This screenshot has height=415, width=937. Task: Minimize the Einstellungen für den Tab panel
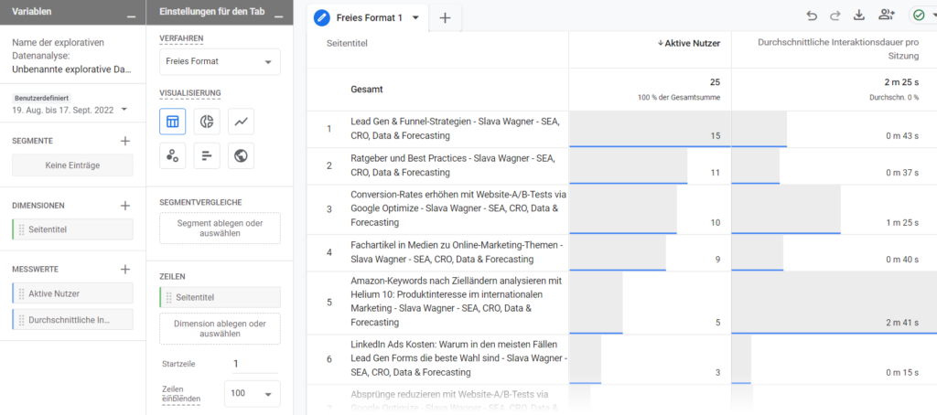tap(278, 17)
